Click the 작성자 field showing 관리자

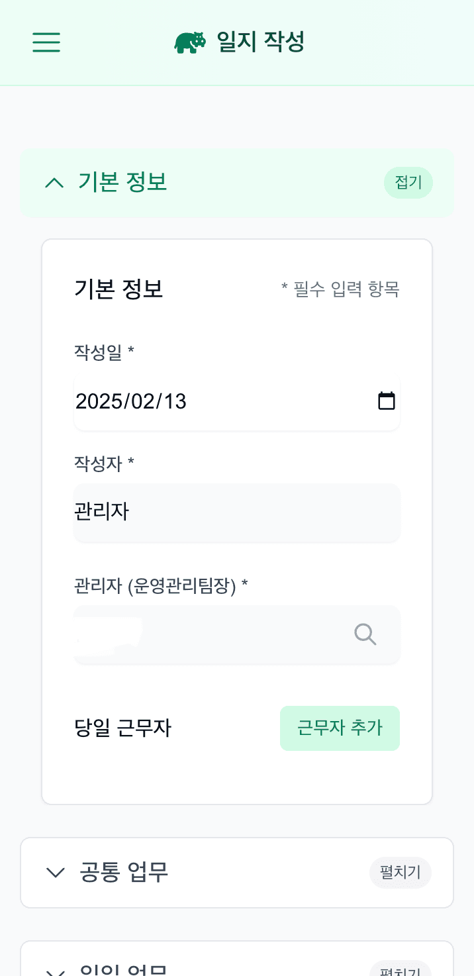[x=236, y=513]
